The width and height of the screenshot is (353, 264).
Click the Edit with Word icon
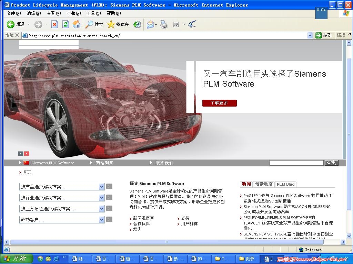point(176,24)
